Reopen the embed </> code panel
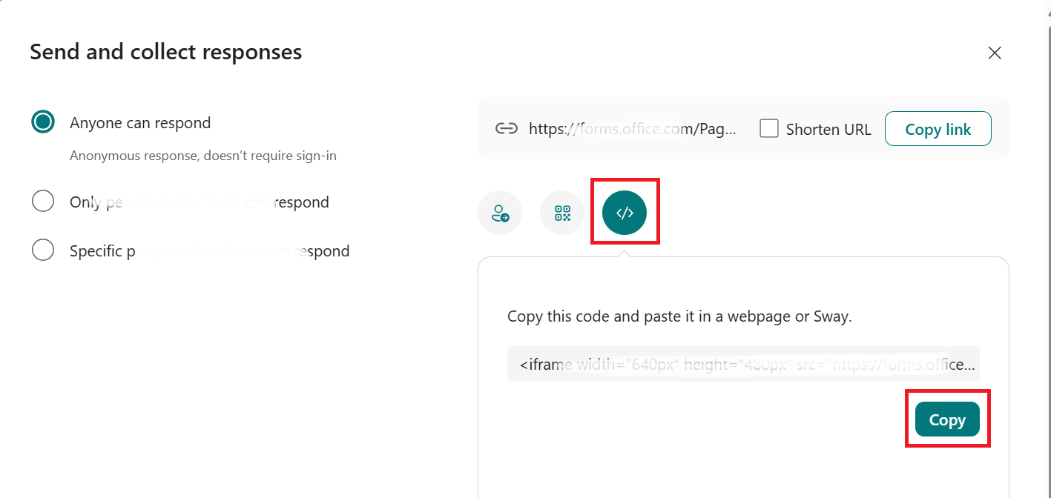 click(x=625, y=212)
